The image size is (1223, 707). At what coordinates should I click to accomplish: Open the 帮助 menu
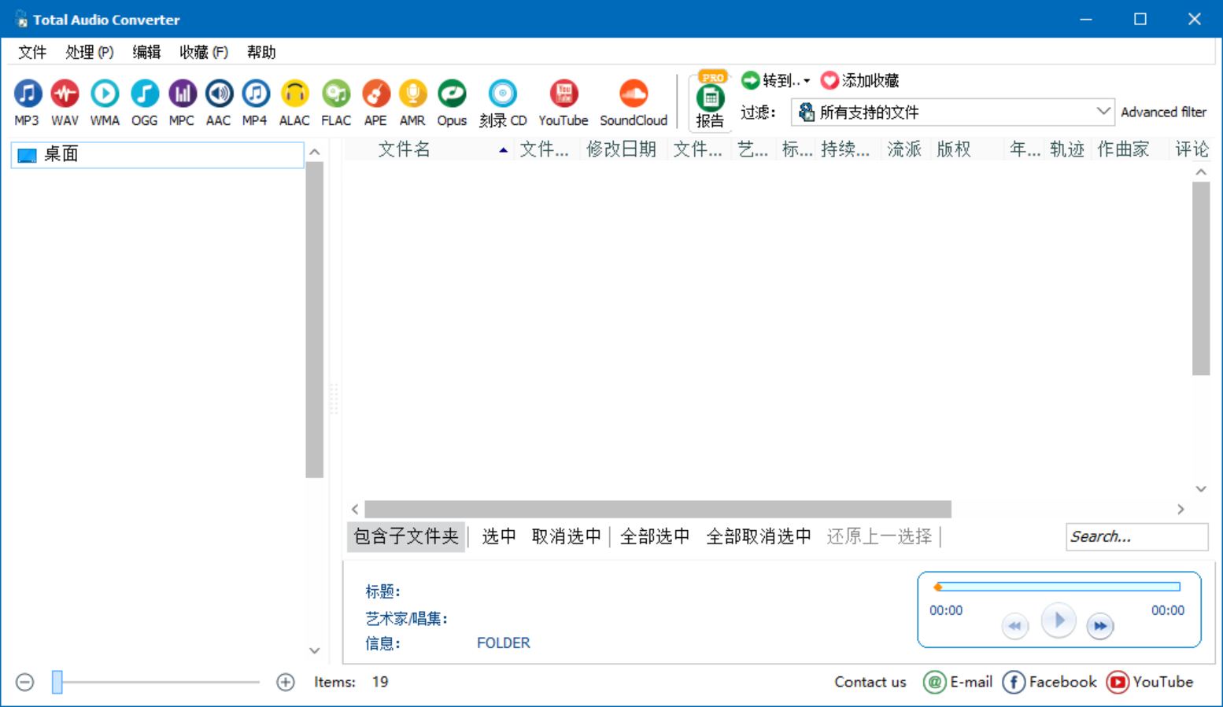click(260, 52)
